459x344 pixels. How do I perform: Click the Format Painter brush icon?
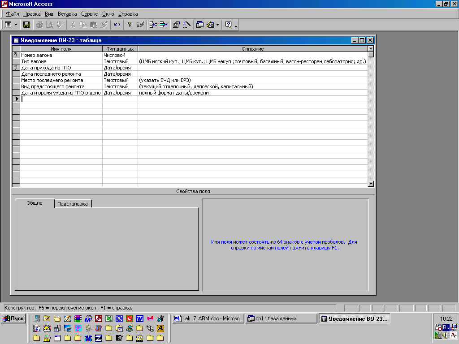tap(104, 25)
